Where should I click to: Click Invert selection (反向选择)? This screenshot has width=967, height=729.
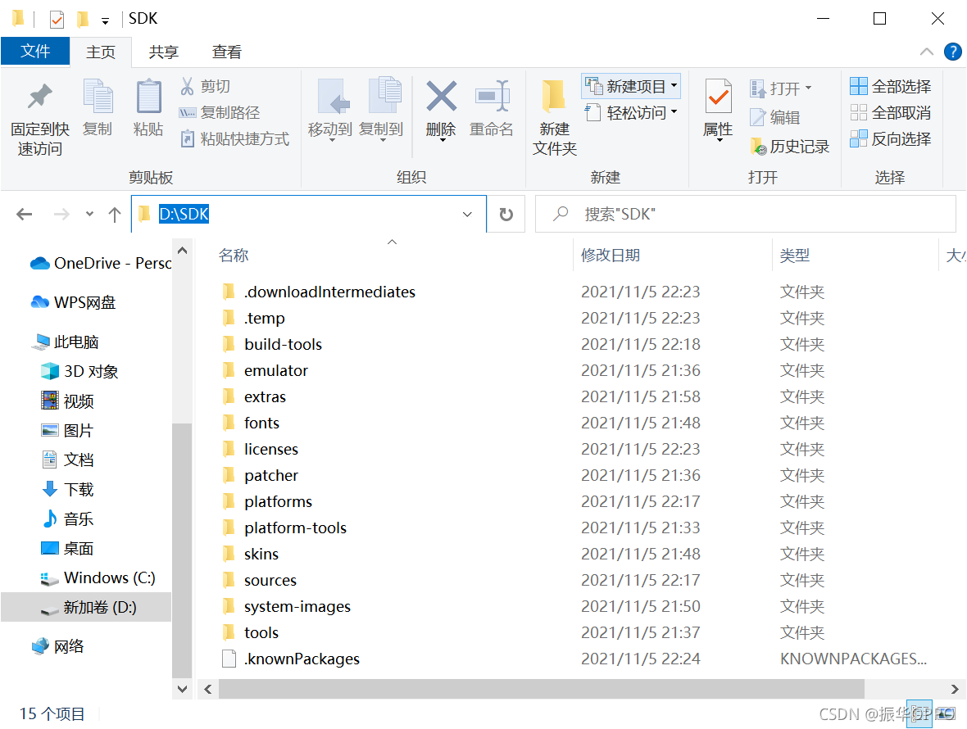click(891, 139)
